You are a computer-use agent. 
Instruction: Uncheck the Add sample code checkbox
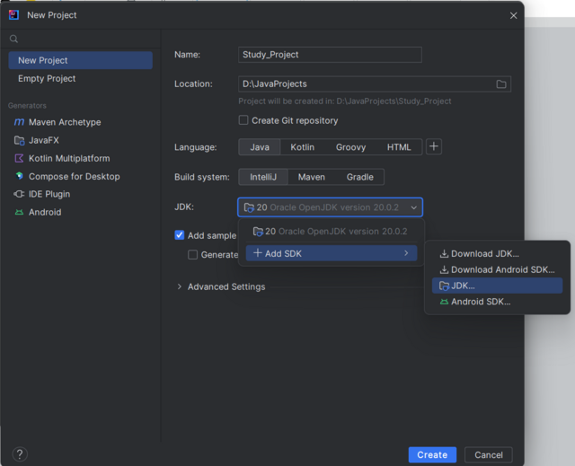click(x=180, y=235)
